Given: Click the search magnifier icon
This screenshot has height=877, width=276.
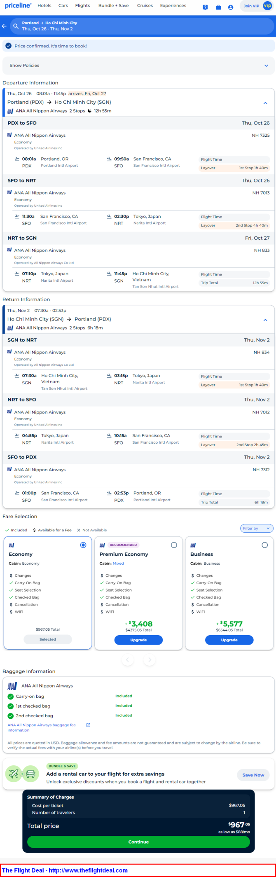Looking at the screenshot, I should click(x=16, y=26).
